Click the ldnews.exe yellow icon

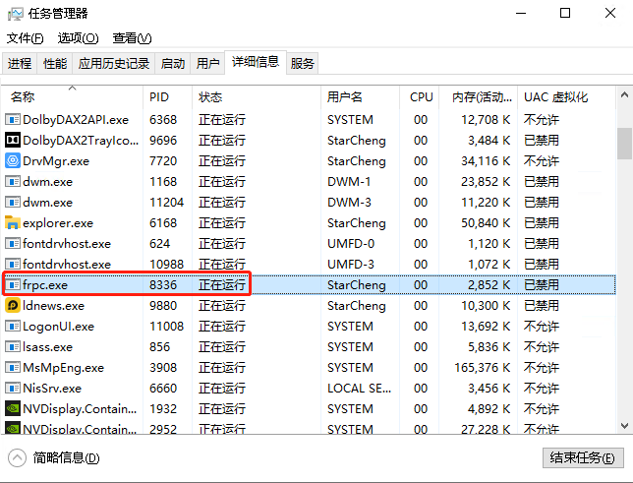click(x=13, y=306)
